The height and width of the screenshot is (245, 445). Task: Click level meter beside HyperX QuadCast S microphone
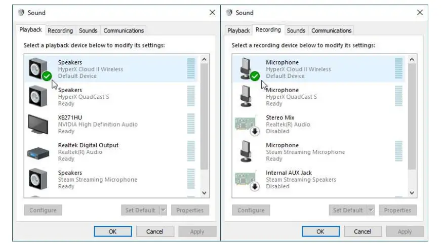[x=399, y=96]
